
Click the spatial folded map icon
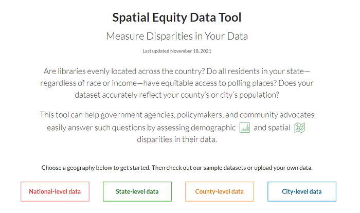(x=300, y=128)
